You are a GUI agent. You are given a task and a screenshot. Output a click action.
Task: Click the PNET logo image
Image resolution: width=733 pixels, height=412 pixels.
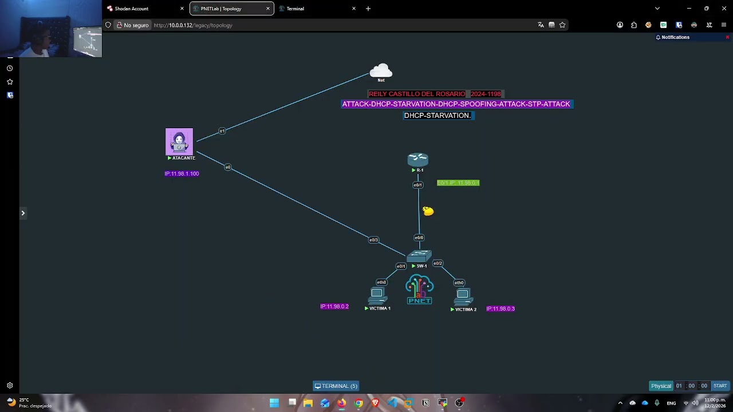coord(419,290)
